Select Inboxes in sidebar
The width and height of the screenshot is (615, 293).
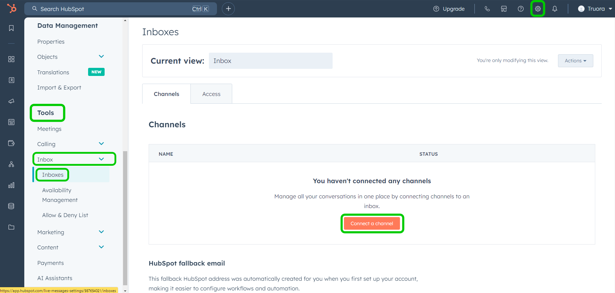[x=53, y=175]
